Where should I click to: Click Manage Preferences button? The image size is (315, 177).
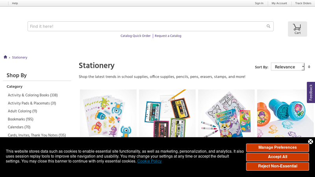[x=278, y=147]
